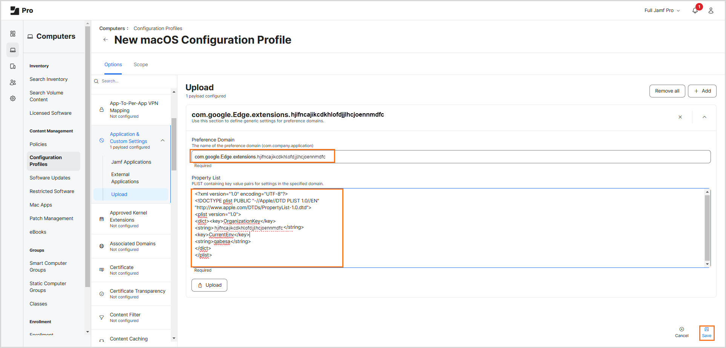The width and height of the screenshot is (726, 348).
Task: Click the Approved Kernel Extensions icon
Action: click(101, 219)
